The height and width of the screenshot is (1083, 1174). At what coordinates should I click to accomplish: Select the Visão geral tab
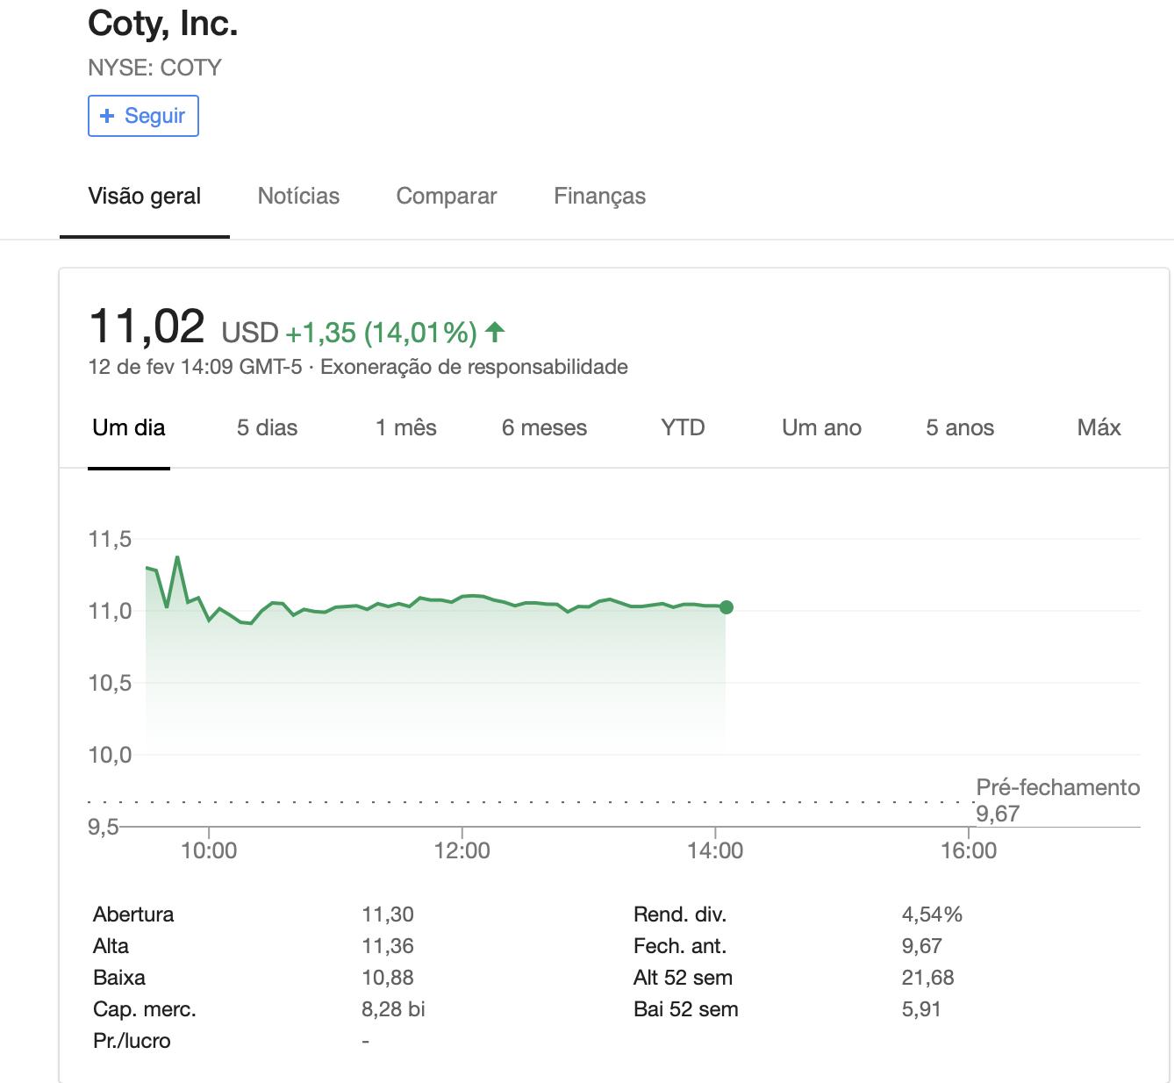(145, 196)
